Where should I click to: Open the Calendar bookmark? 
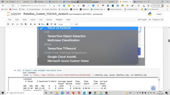74,9
